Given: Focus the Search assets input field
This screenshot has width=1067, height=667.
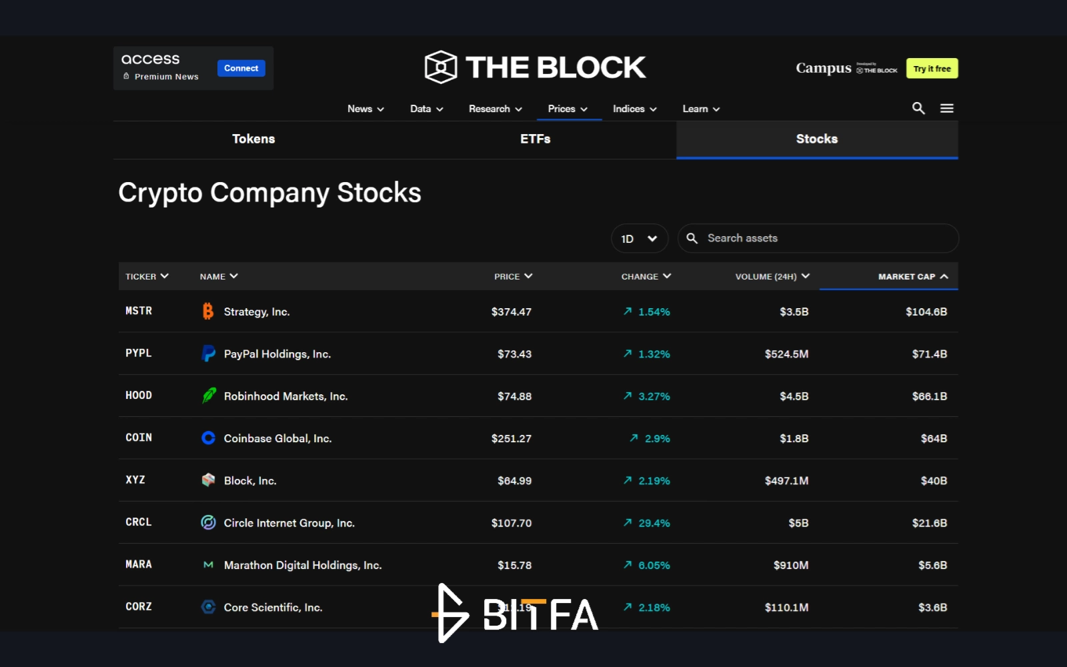Looking at the screenshot, I should coord(818,238).
